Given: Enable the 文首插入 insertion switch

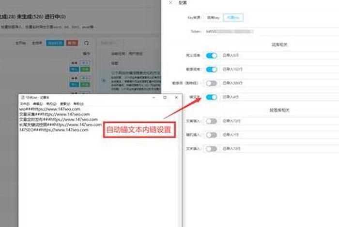Looking at the screenshot, I should 212,121.
